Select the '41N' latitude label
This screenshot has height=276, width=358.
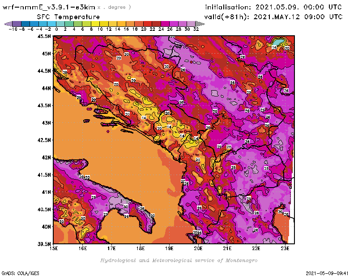(x=47, y=192)
